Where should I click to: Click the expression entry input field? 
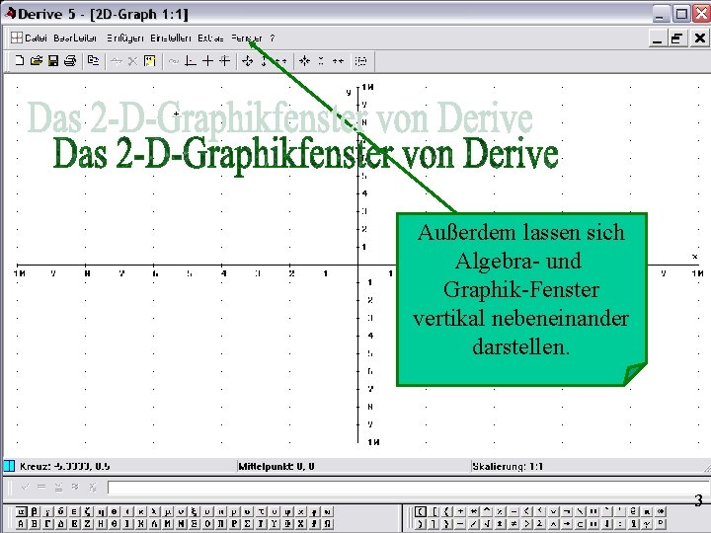coord(409,488)
